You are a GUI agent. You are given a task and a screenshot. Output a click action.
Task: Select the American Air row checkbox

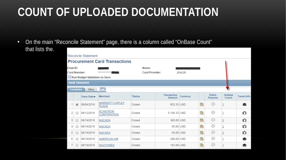pyautogui.click(x=77, y=139)
